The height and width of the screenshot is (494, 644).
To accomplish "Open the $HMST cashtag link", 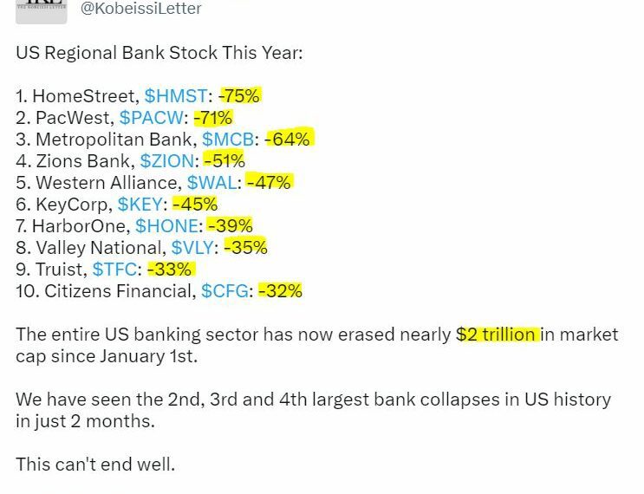I will [176, 96].
